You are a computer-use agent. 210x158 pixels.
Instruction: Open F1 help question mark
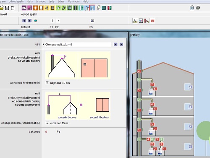point(52,21)
